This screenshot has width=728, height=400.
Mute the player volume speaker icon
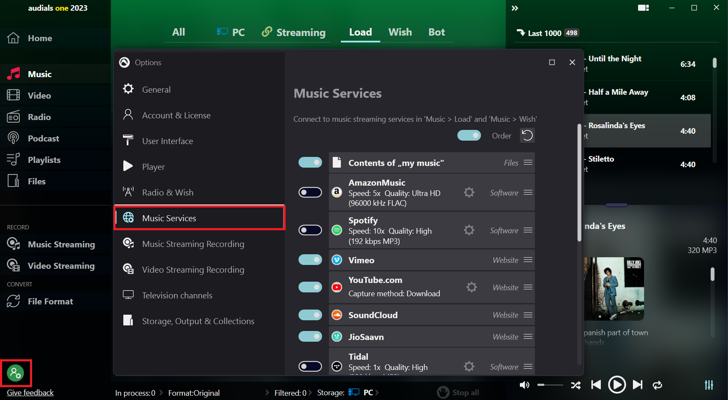pyautogui.click(x=525, y=385)
